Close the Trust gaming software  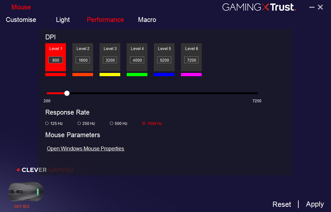320,7
